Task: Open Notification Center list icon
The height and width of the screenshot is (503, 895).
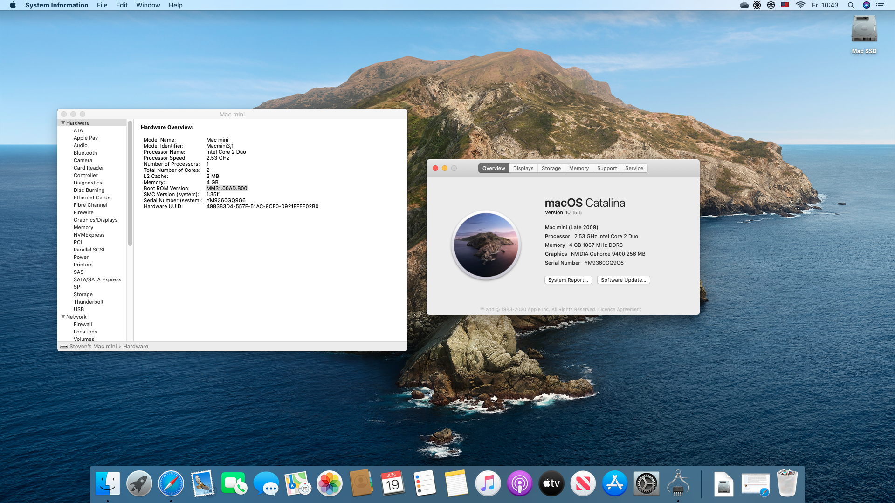Action: 880,5
